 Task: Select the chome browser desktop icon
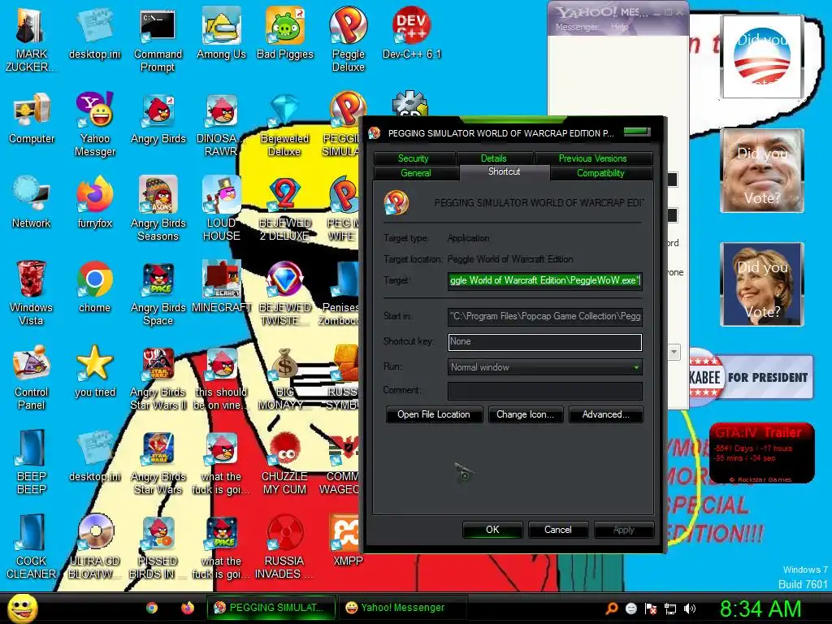(94, 288)
